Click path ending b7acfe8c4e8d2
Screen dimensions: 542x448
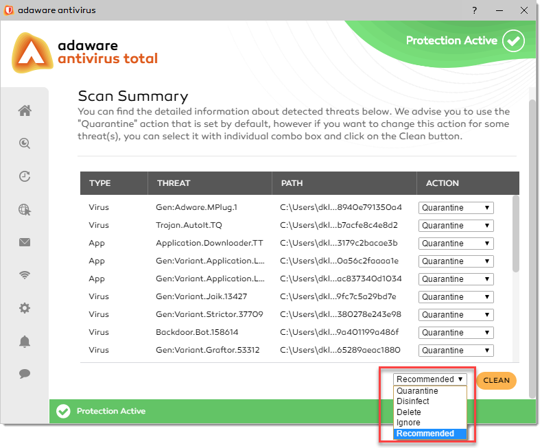click(x=339, y=226)
